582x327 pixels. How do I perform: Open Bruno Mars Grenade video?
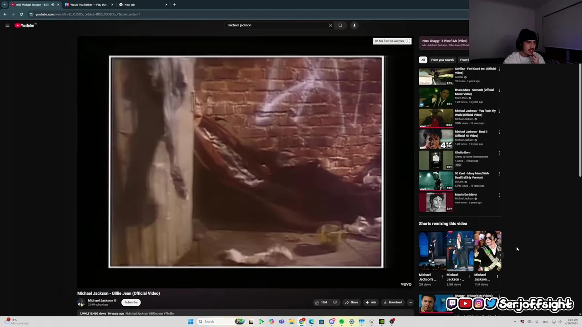436,97
